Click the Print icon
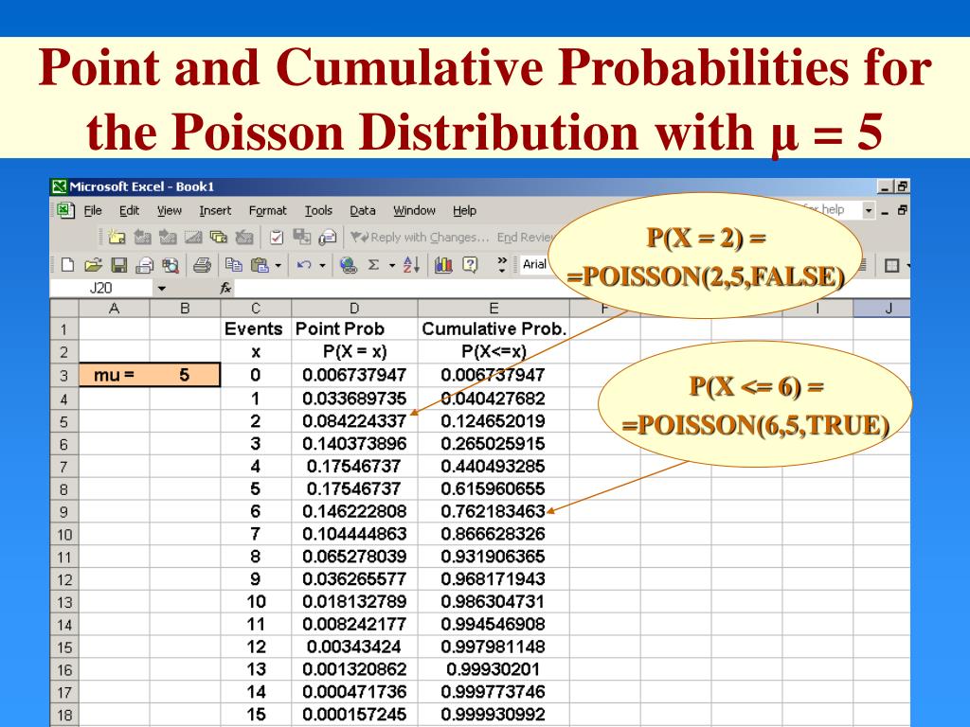Image resolution: width=970 pixels, height=727 pixels. (203, 265)
